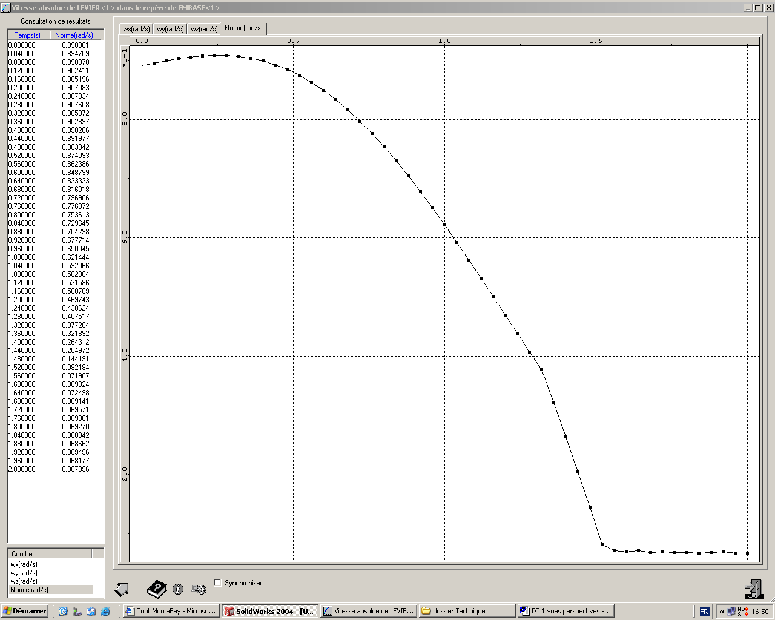Click the value 0.067896
The width and height of the screenshot is (775, 620).
tap(75, 469)
